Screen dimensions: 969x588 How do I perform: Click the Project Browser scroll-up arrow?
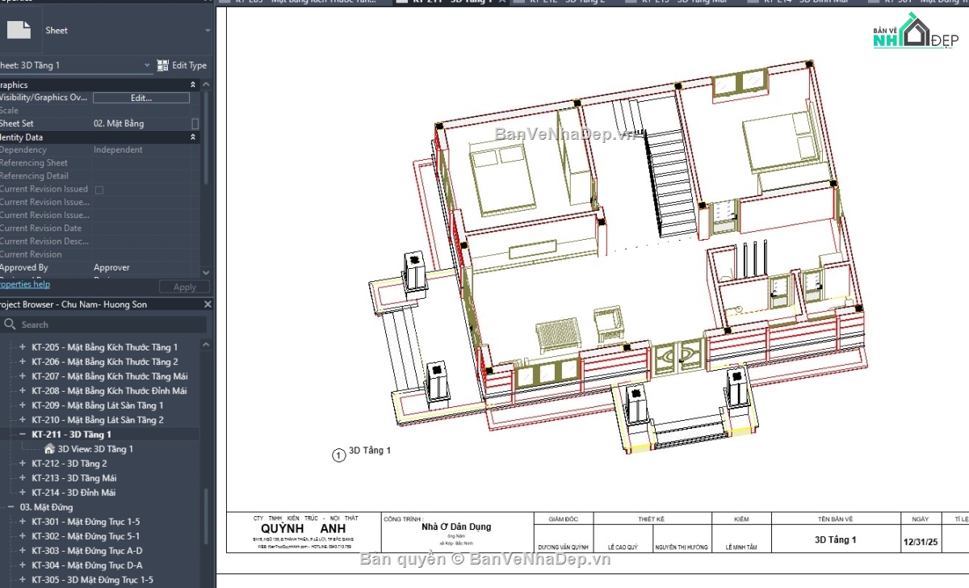point(206,343)
